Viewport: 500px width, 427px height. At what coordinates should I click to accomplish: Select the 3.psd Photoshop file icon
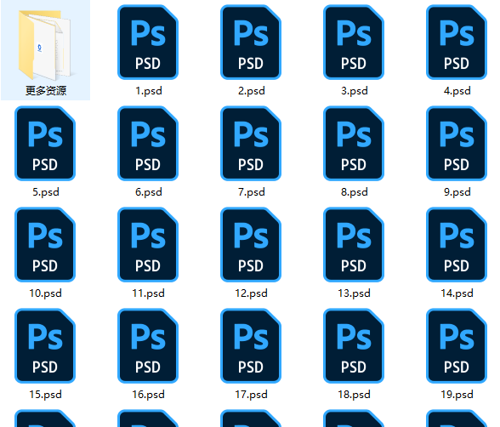[354, 42]
